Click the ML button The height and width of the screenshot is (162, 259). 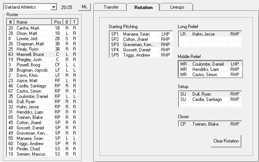[84, 7]
